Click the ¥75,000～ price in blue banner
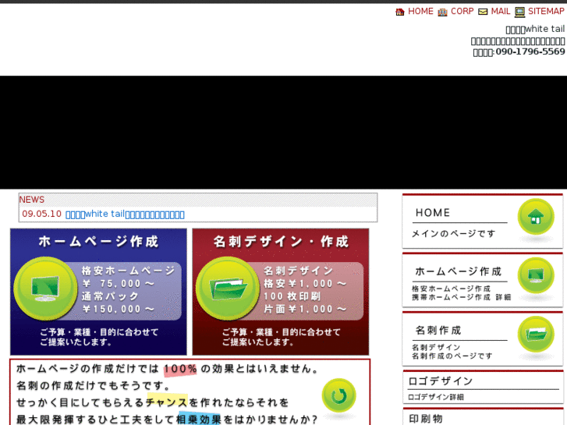The image size is (567, 425). (x=119, y=284)
